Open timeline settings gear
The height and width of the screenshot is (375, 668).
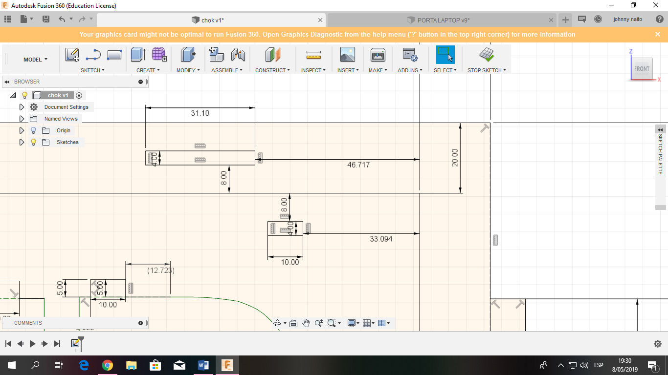(x=658, y=344)
